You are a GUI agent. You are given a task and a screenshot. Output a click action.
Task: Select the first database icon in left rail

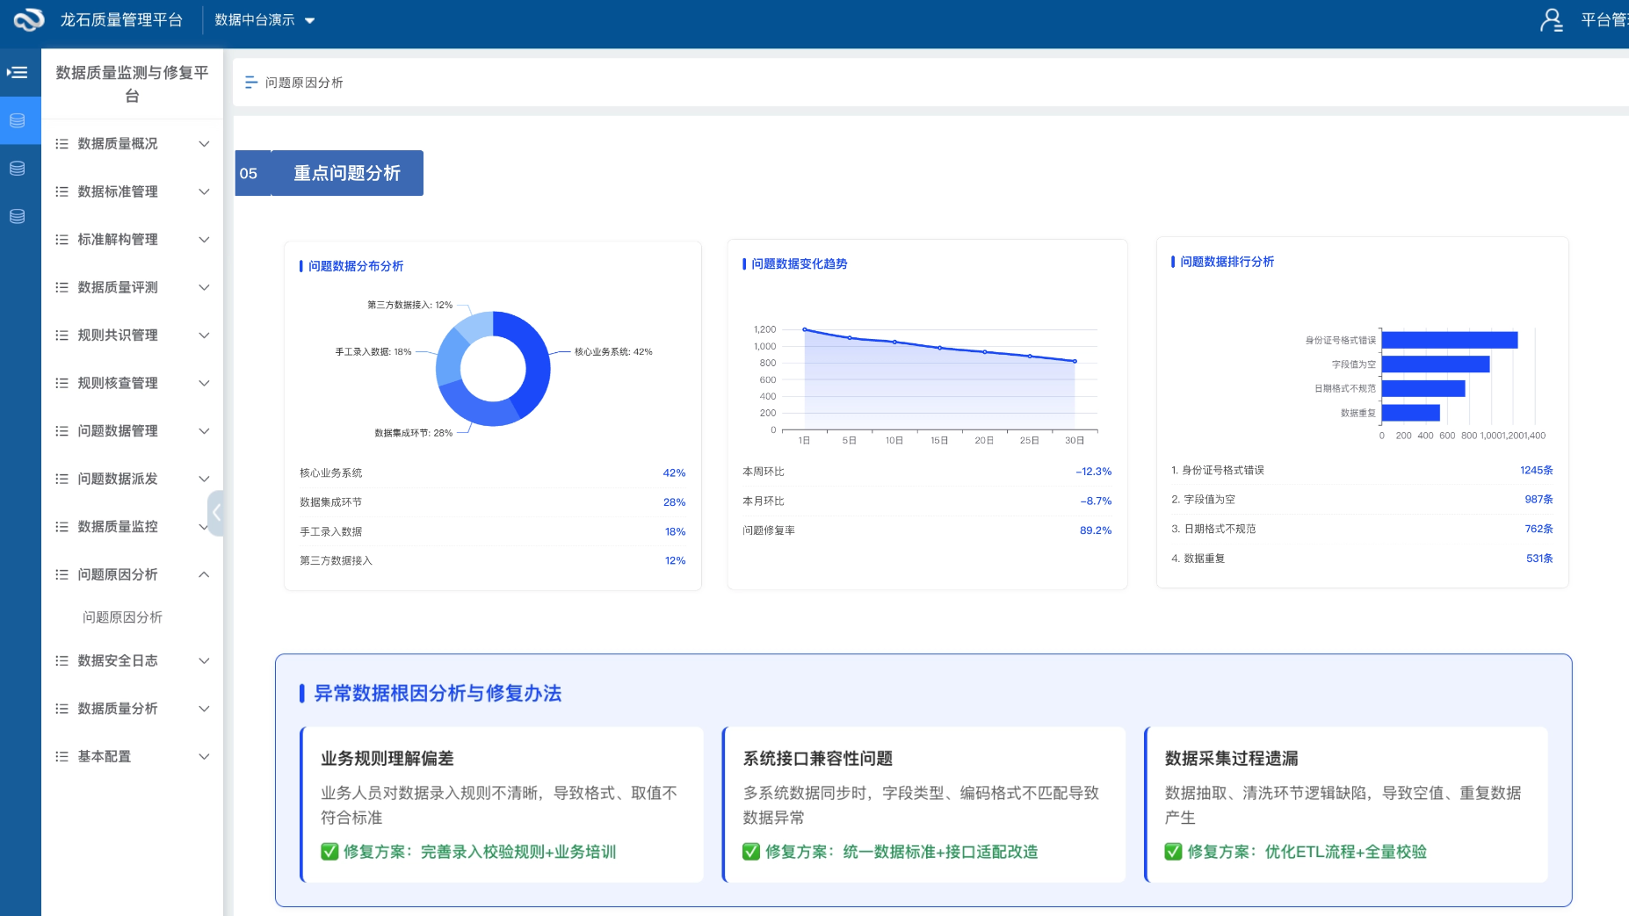(x=18, y=120)
